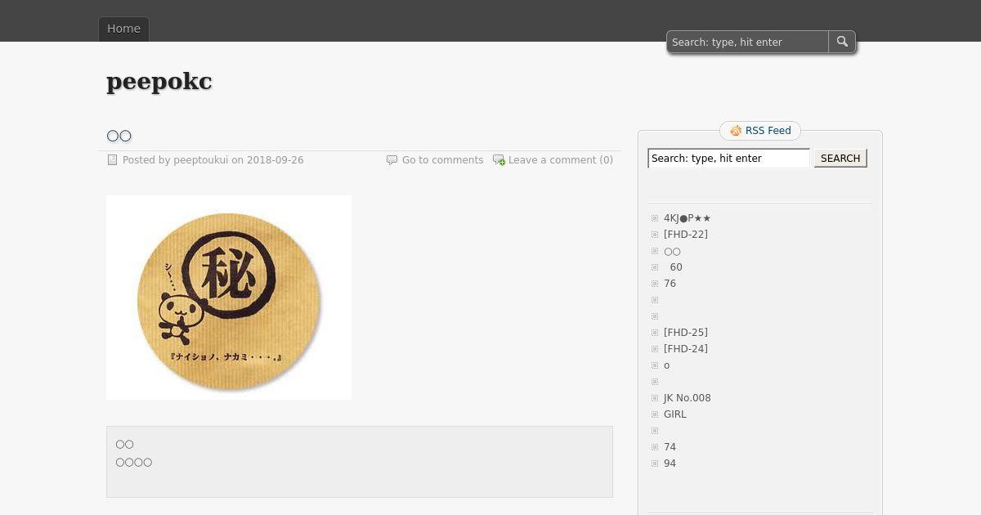This screenshot has height=515, width=981.
Task: Open the RSS Feed link
Action: [768, 131]
